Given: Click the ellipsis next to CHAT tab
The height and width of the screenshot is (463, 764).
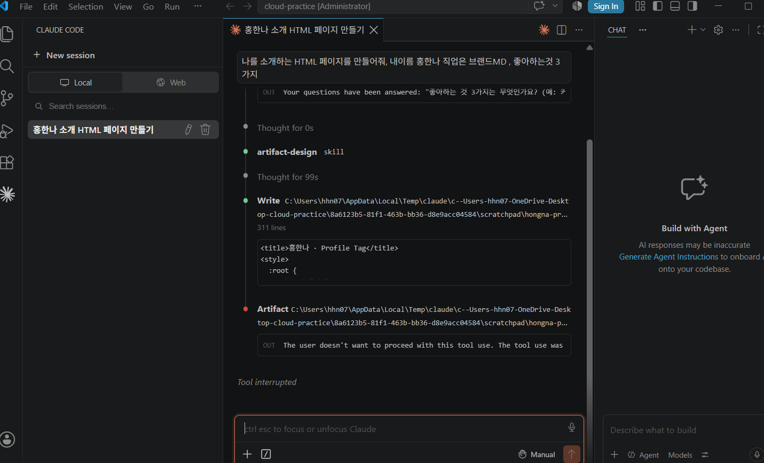Looking at the screenshot, I should [643, 30].
